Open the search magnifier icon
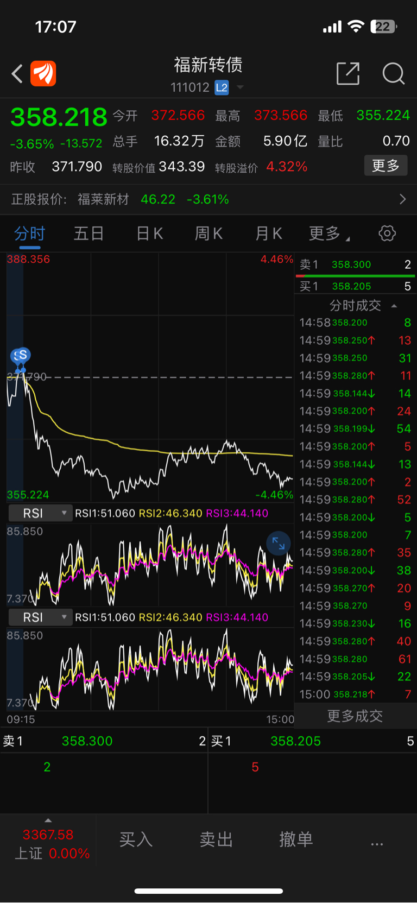 [x=393, y=73]
